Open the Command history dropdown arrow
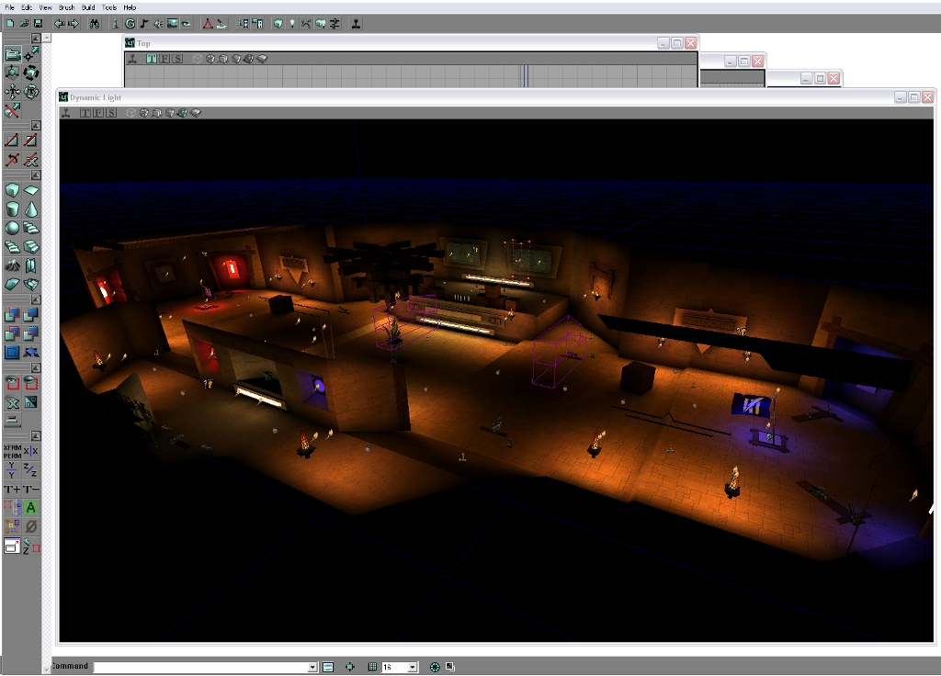941x676 pixels. 314,667
